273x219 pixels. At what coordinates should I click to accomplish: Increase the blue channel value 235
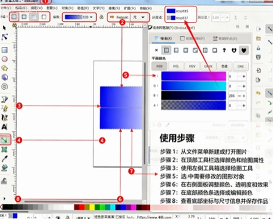click(x=244, y=96)
